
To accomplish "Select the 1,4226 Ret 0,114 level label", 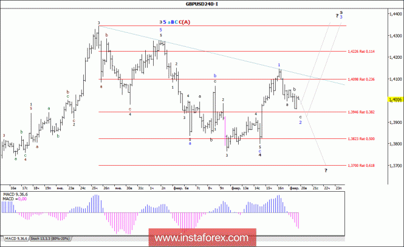I will pos(361,52).
